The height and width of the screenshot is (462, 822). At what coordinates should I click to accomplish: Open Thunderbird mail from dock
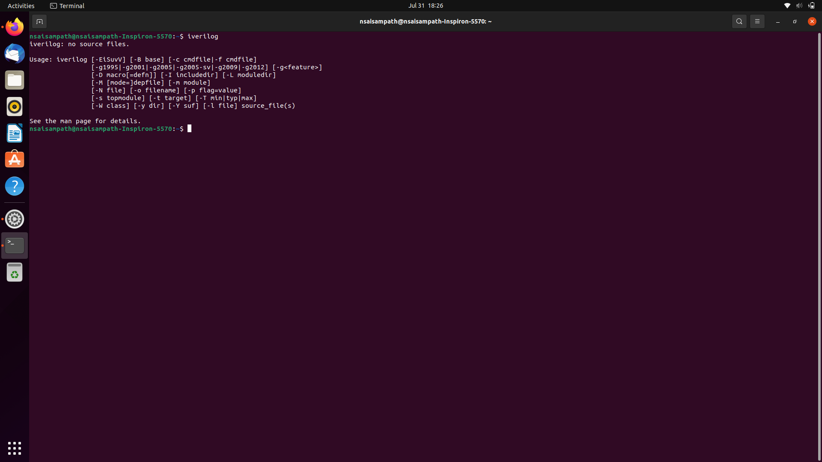coord(15,53)
